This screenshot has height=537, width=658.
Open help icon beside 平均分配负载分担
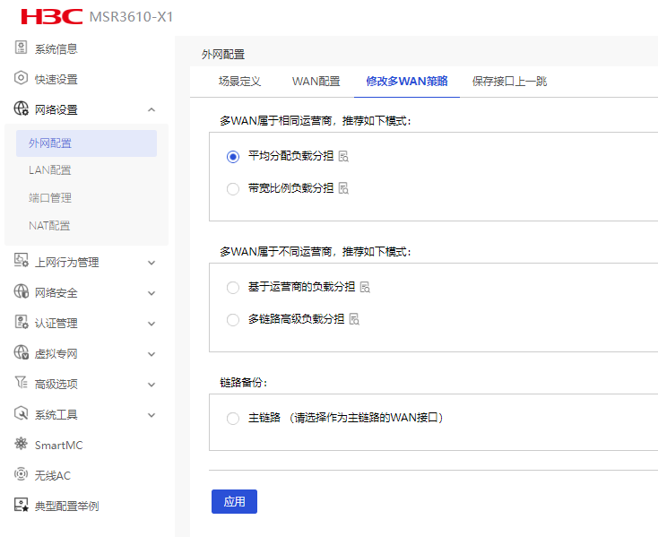[x=343, y=157]
